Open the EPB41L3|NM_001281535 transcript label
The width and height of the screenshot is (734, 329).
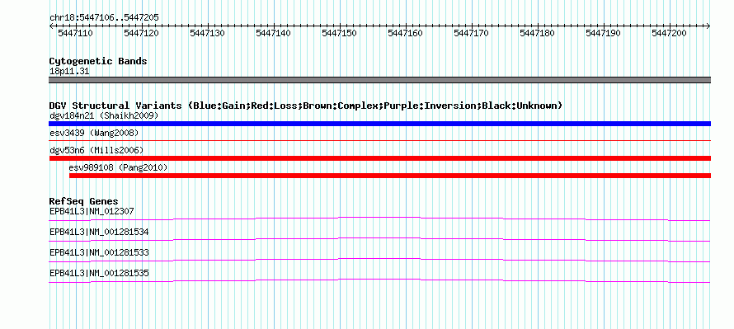point(99,273)
